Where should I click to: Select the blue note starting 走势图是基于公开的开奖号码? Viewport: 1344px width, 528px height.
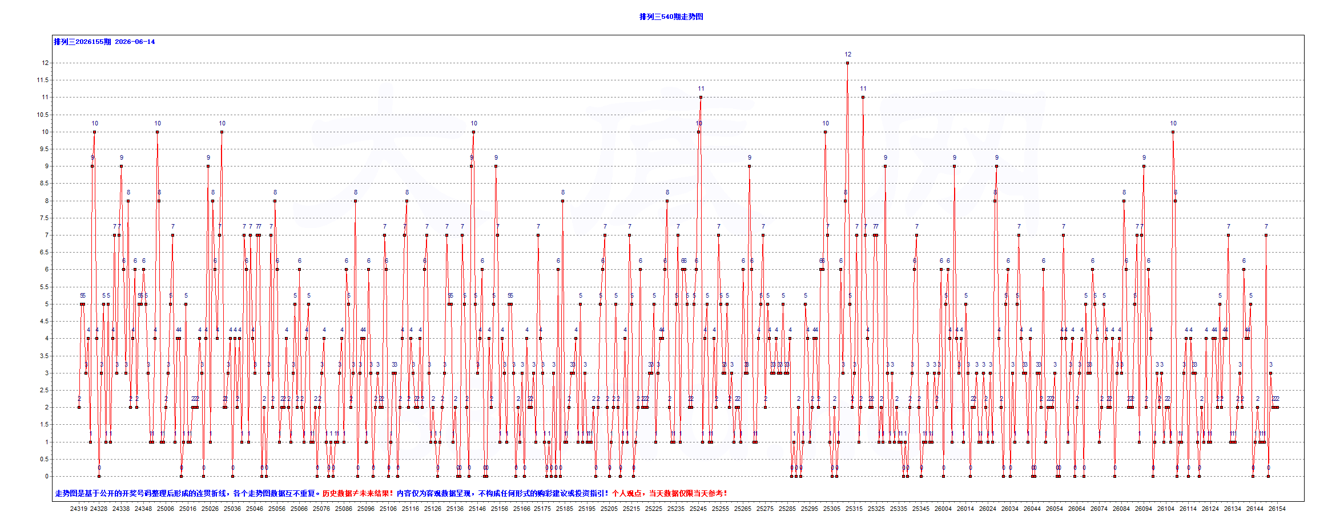pyautogui.click(x=188, y=493)
